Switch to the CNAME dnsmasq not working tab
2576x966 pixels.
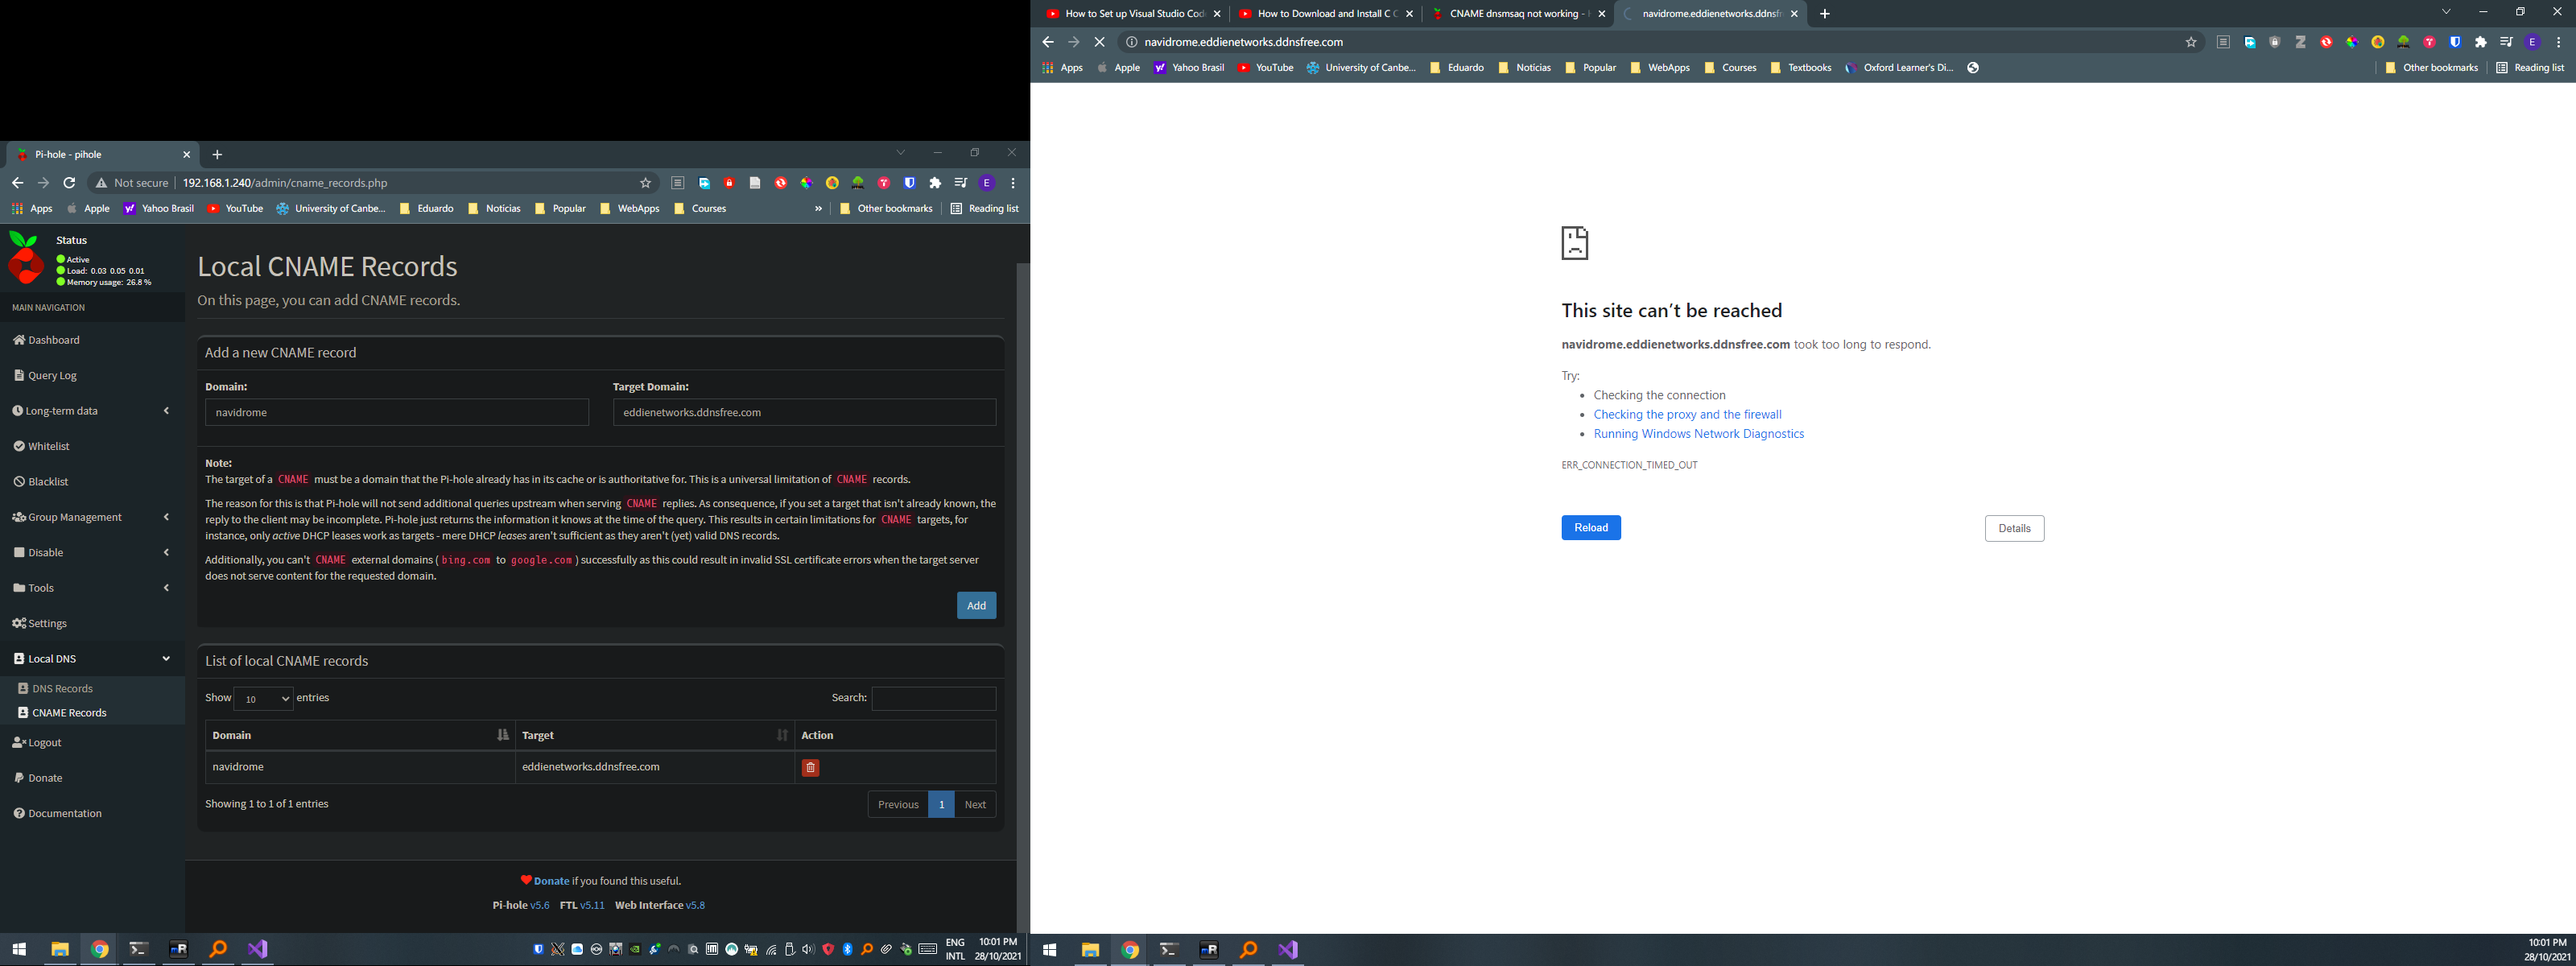tap(1510, 14)
